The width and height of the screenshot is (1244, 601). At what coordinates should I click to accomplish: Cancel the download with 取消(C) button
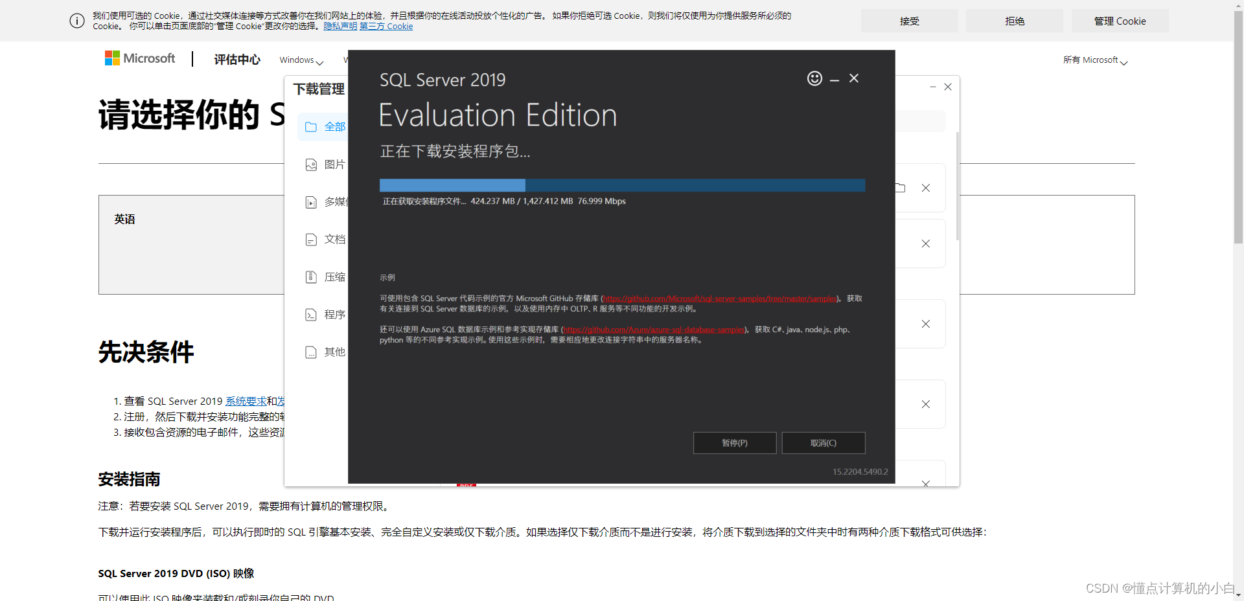coord(824,443)
